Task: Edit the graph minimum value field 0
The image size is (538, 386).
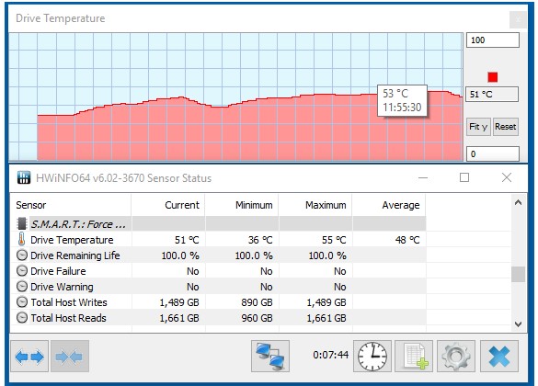Action: pyautogui.click(x=493, y=153)
